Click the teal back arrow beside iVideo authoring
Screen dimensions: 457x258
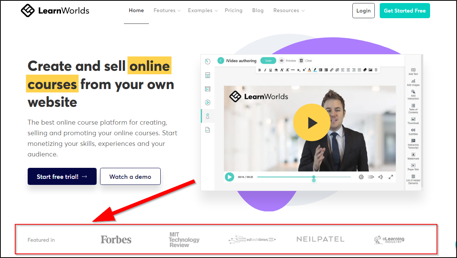221,61
